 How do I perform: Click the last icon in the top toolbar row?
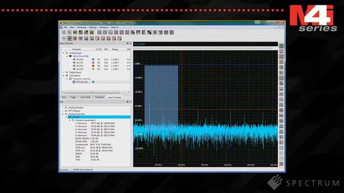coord(171,32)
